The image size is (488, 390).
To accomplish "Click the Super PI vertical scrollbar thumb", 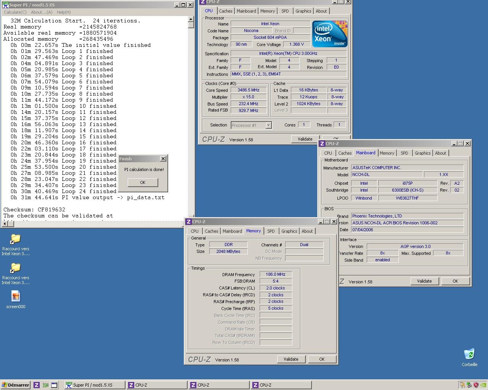I will point(191,25).
